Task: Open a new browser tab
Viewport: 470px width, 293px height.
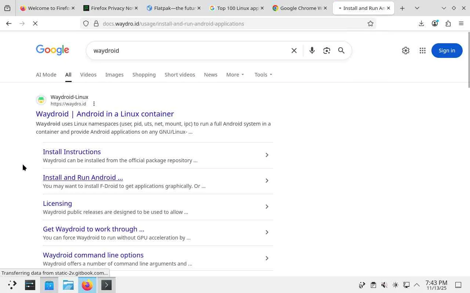Action: (402, 8)
